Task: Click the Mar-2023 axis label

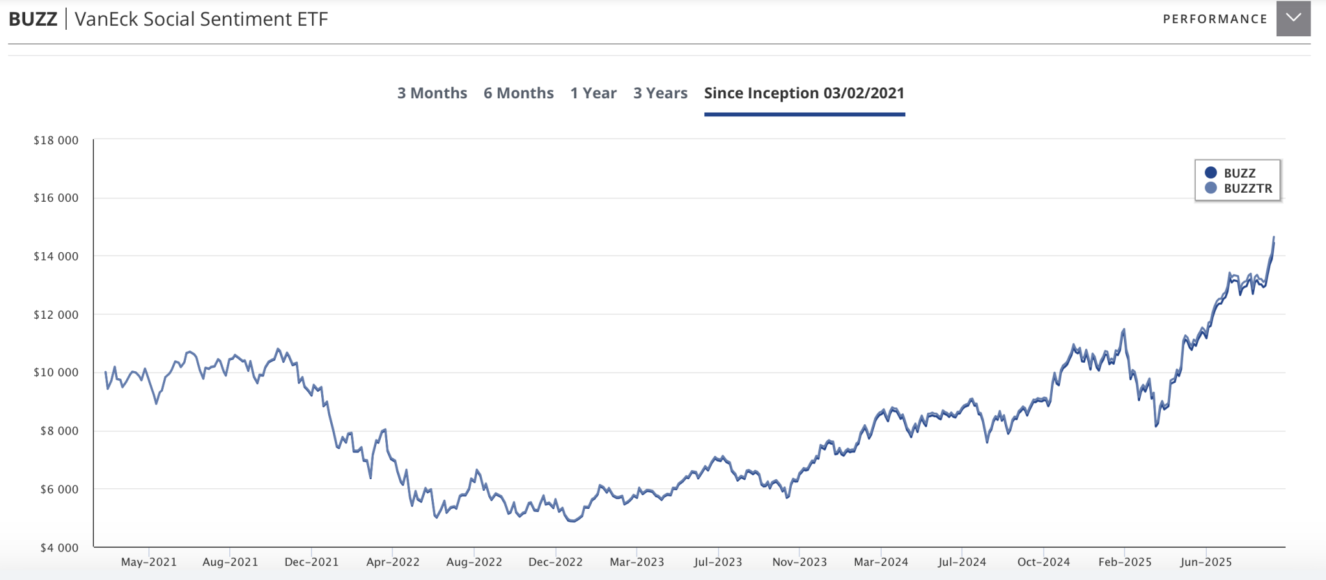Action: 637,562
